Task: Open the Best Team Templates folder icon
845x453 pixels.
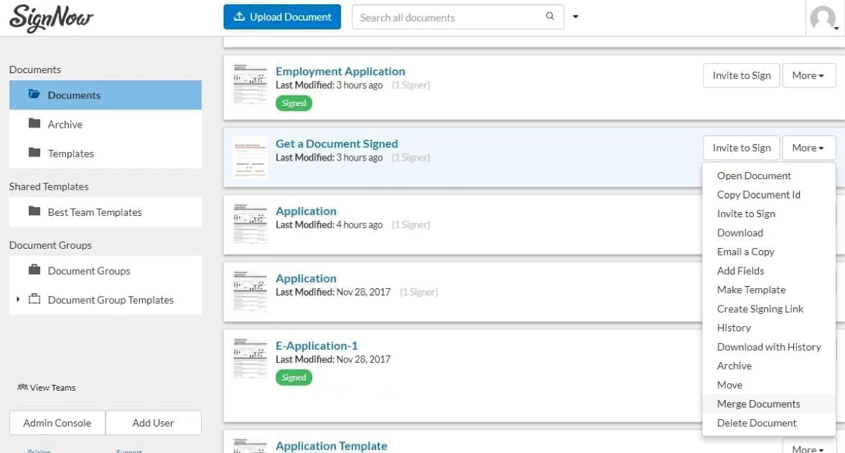Action: point(35,211)
